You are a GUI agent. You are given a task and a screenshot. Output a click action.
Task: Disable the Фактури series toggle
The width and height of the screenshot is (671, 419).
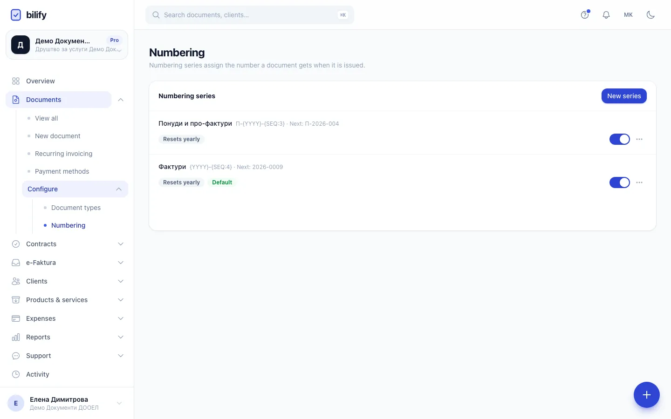click(620, 182)
